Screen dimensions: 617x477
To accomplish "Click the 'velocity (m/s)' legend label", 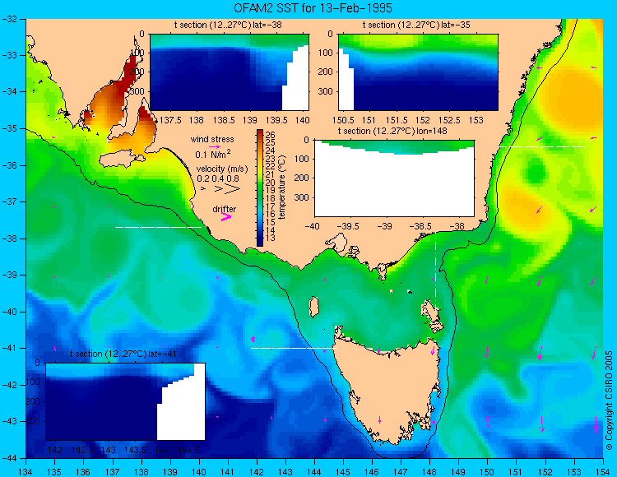I will pos(222,169).
